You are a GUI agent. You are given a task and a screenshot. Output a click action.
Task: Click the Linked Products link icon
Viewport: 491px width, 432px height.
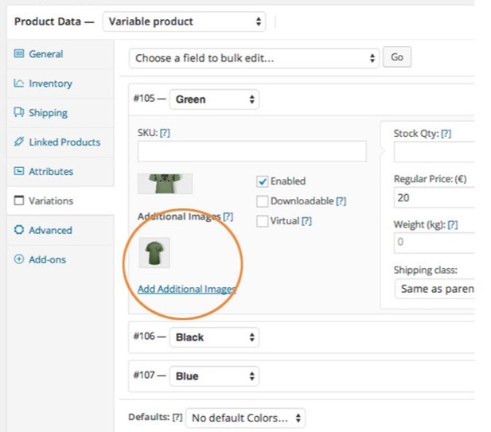pos(19,142)
